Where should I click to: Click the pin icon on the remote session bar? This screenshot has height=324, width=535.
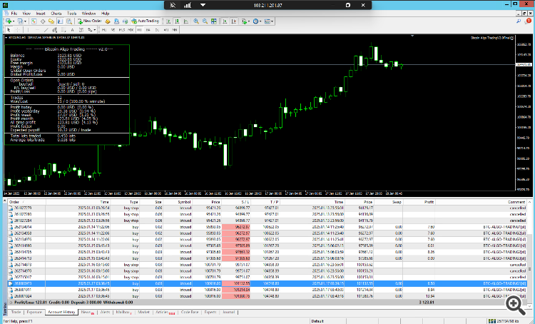[173, 5]
